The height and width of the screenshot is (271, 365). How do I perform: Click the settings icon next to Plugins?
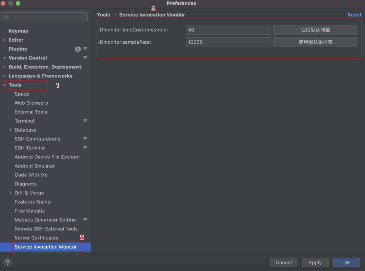point(85,49)
